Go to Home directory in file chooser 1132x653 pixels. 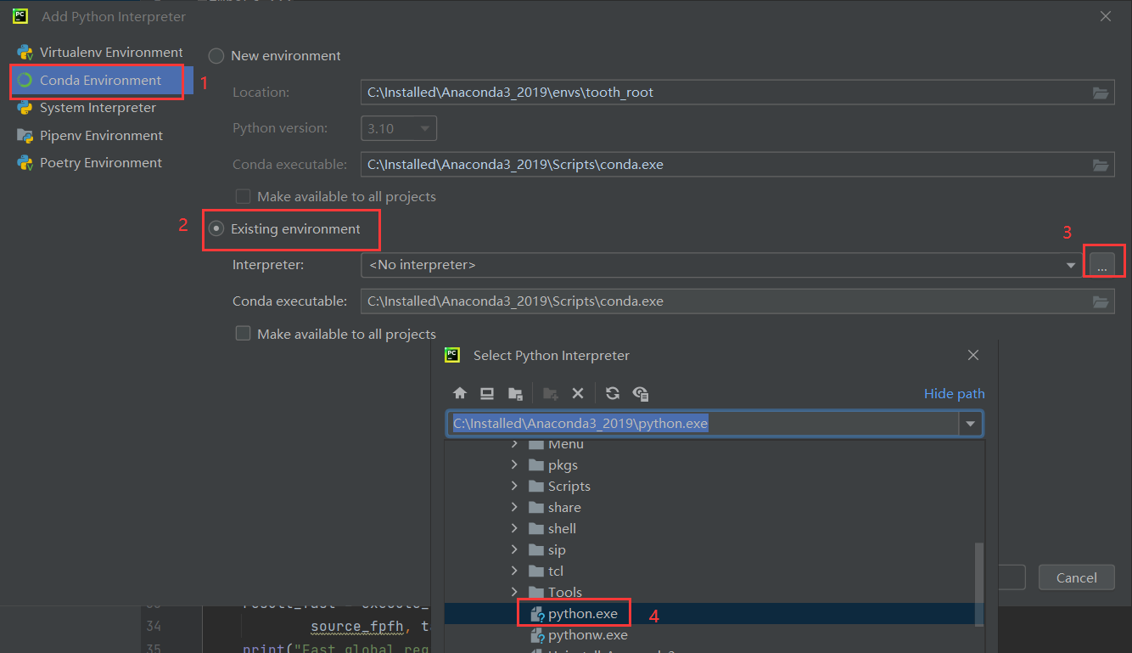coord(460,393)
